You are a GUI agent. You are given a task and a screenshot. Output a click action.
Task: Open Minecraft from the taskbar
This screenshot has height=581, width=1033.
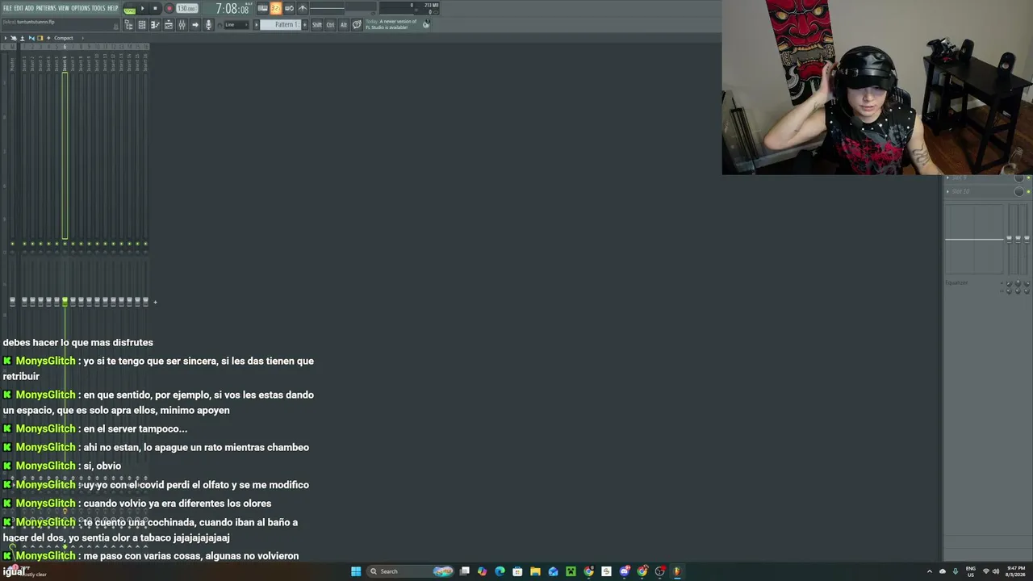[571, 571]
